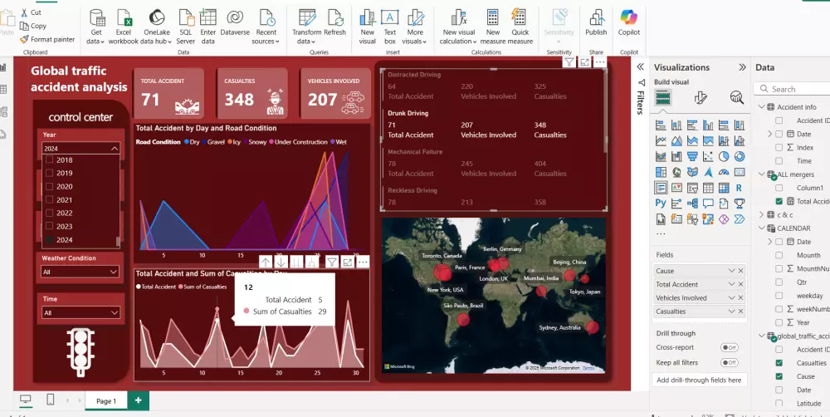Select the decomposition tree visual icon

tap(692, 203)
